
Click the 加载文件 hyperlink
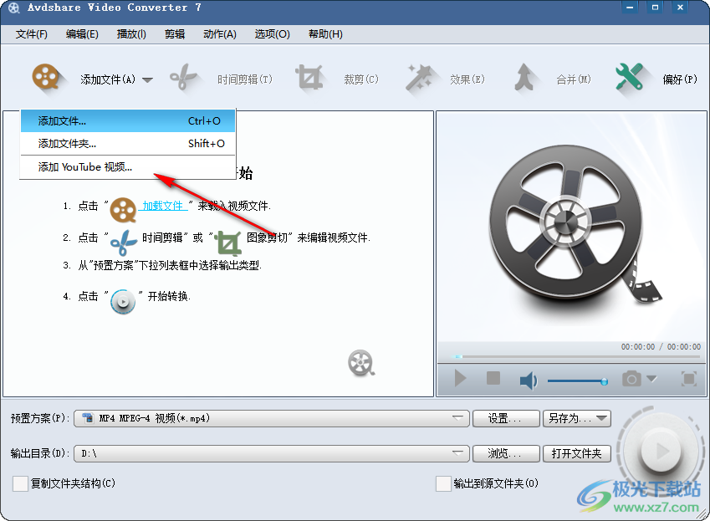[x=163, y=206]
